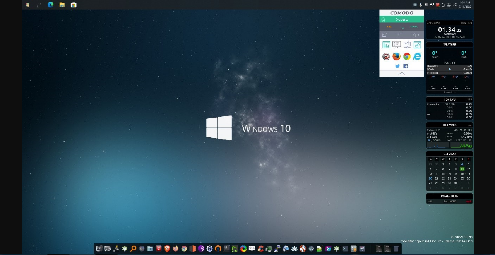Open Facebook link in Comodo widget
495x255 pixels.
406,66
